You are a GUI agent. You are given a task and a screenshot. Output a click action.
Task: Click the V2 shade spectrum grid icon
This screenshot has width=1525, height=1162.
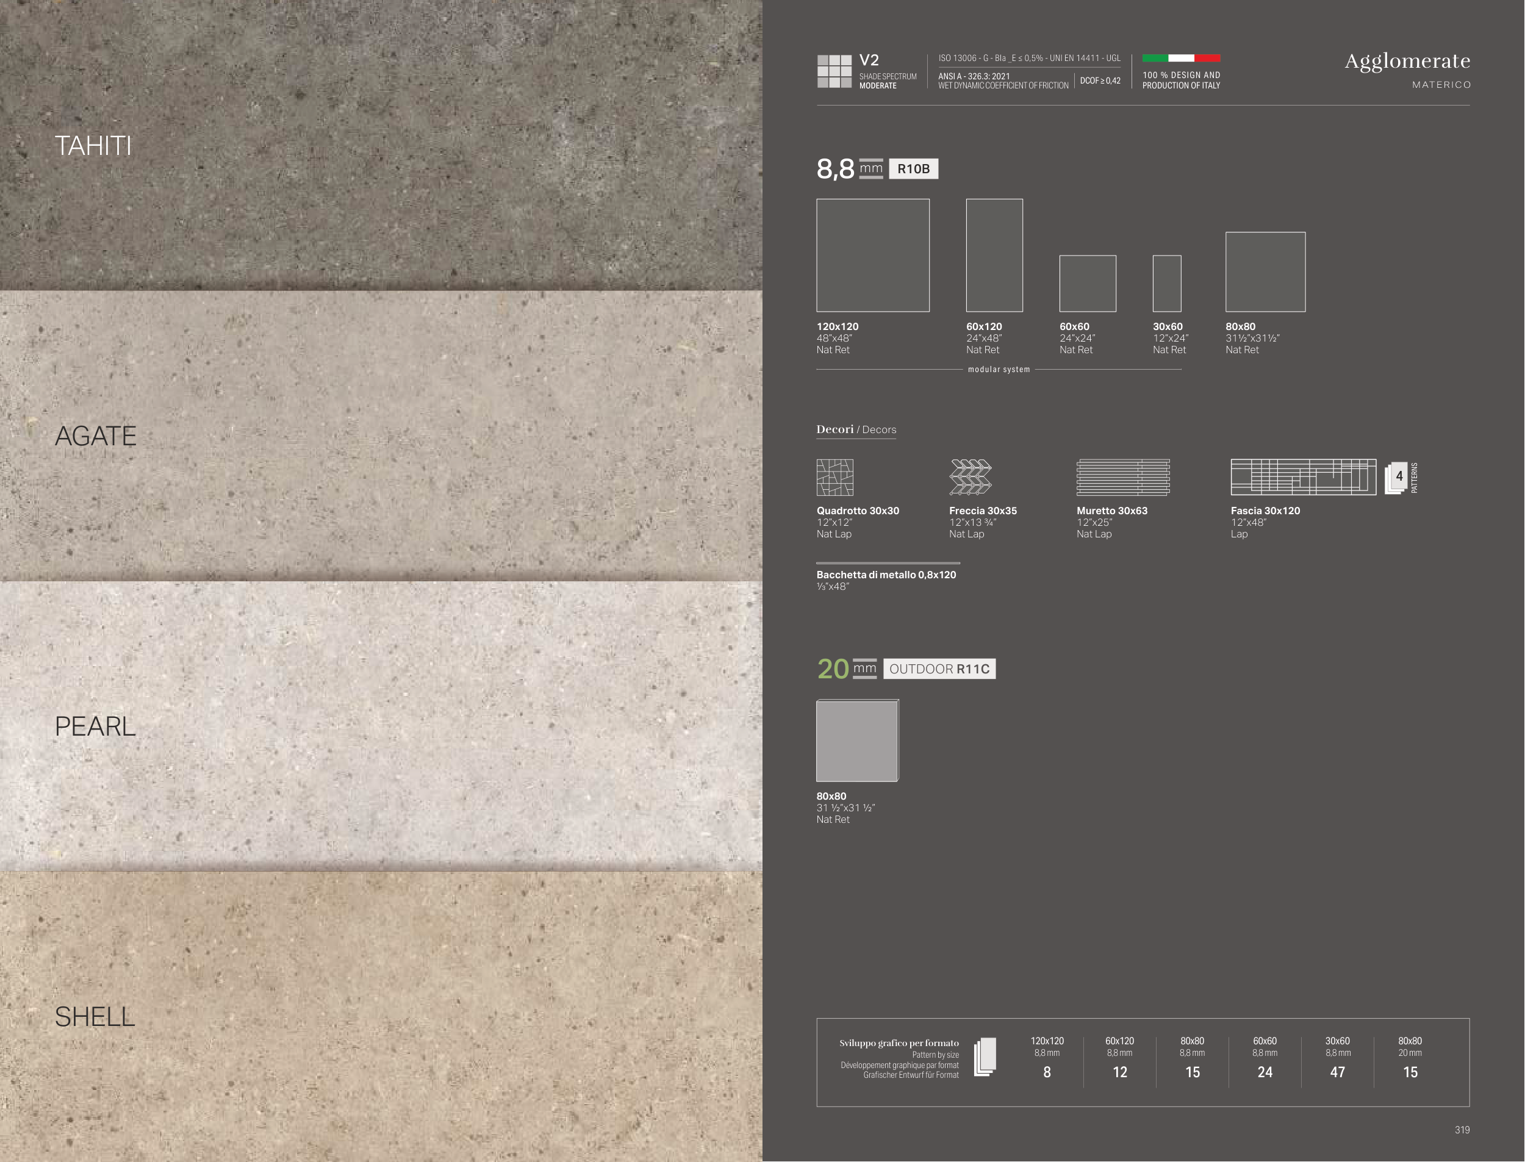[834, 71]
